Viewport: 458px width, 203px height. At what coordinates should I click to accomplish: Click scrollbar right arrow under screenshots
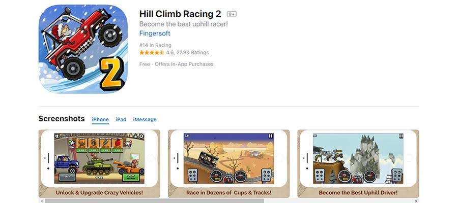tap(416, 201)
